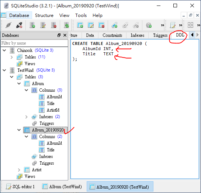Click the Create table toolbar icon

pyautogui.click(x=80, y=25)
